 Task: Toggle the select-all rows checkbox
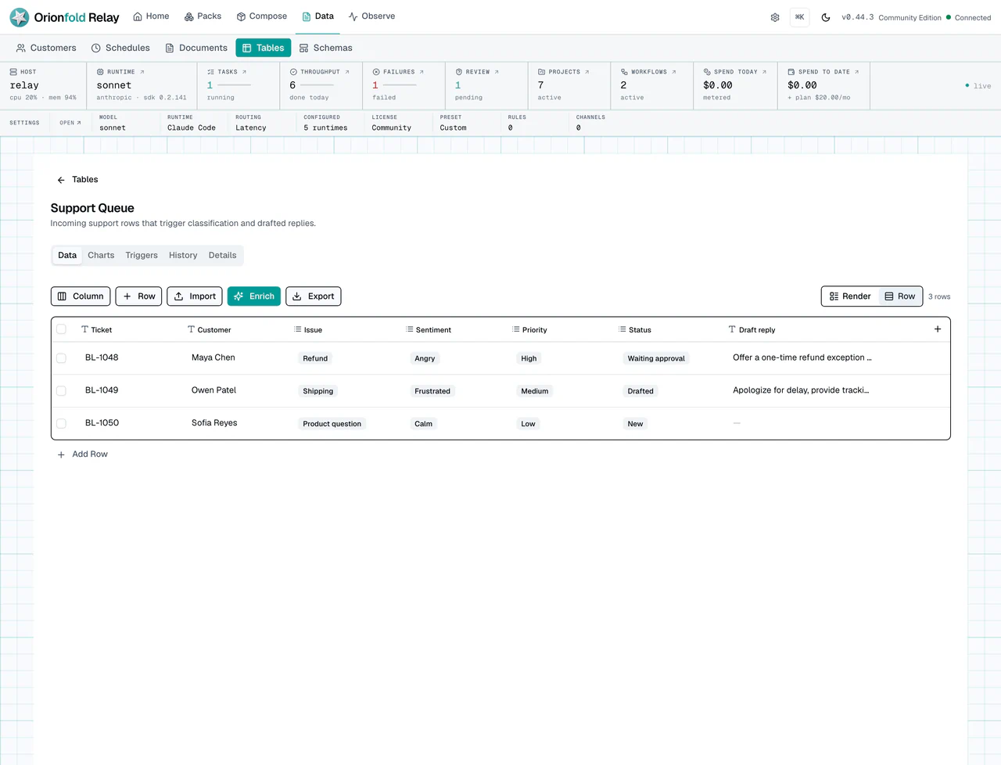[62, 329]
